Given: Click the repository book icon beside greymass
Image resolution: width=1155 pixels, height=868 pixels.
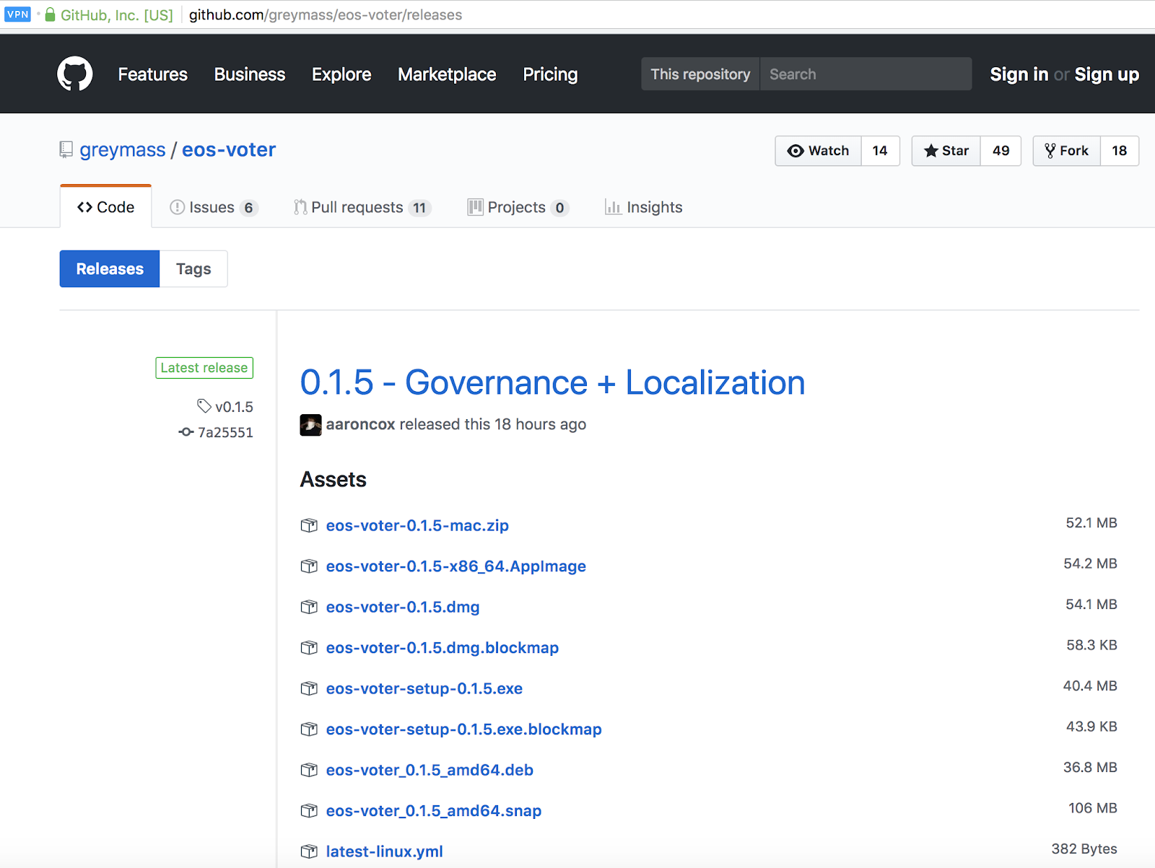Looking at the screenshot, I should [x=66, y=150].
